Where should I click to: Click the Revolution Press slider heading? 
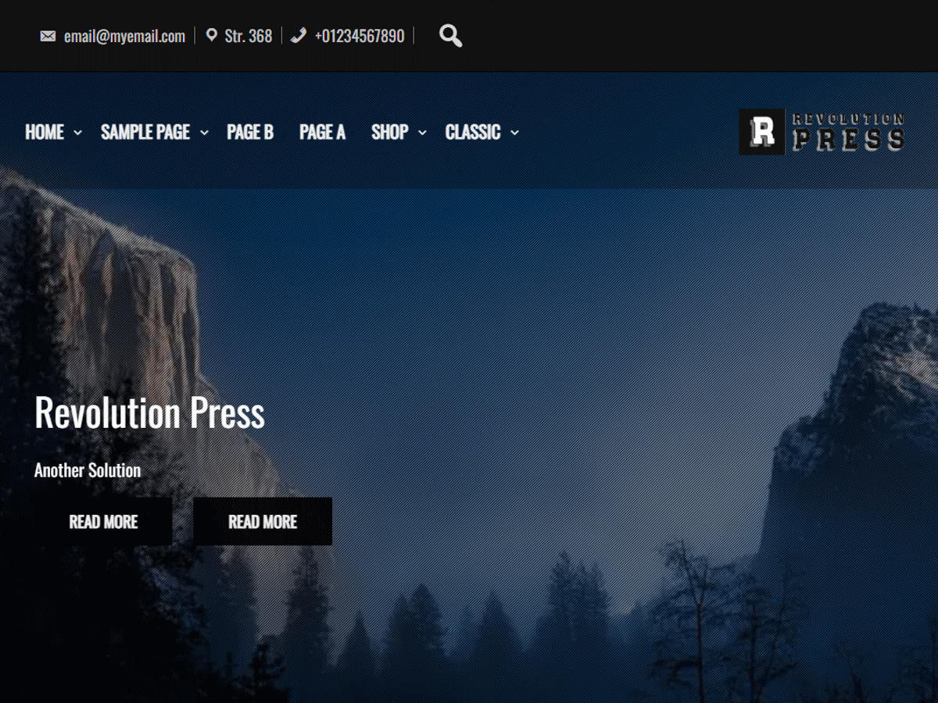pos(149,412)
